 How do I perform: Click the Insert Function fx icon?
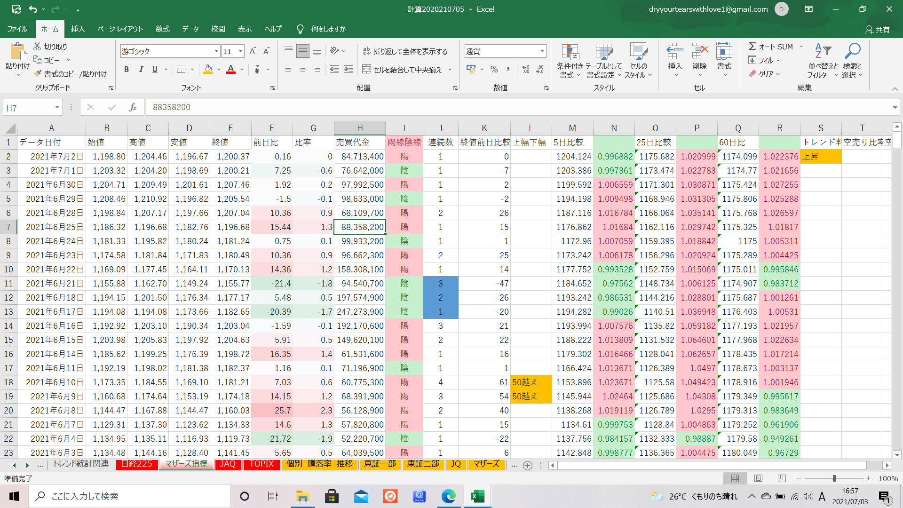[133, 107]
